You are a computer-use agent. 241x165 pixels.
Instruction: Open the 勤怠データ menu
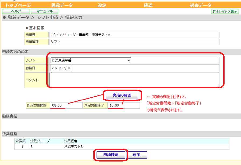click(62, 5)
